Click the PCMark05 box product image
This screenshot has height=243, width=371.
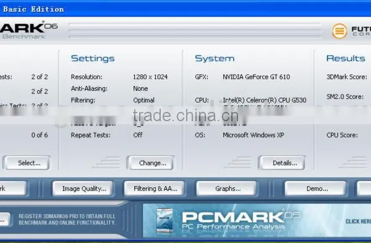(164, 220)
